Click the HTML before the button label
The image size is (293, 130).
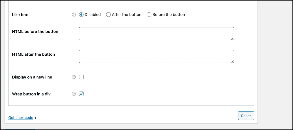(35, 31)
